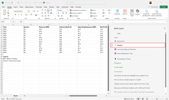Screen dimensions: 169x100
Task: Toggle Underline formatting
Action: 21,15
